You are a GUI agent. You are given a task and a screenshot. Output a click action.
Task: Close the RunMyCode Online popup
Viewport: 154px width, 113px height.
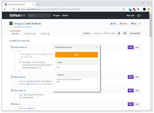(x=97, y=47)
